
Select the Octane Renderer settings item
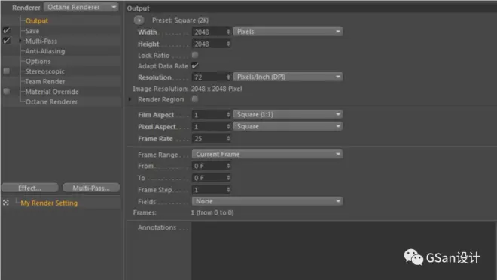pos(51,101)
